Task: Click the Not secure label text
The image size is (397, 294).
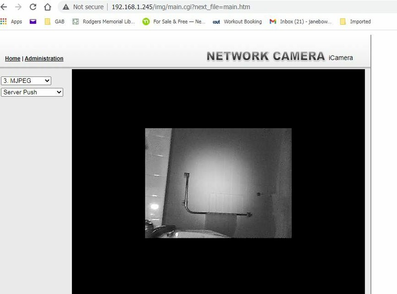Action: (x=88, y=7)
